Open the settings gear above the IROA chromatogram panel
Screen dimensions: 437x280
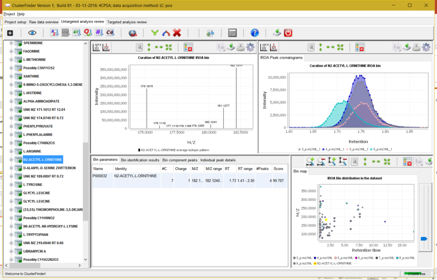point(426,47)
